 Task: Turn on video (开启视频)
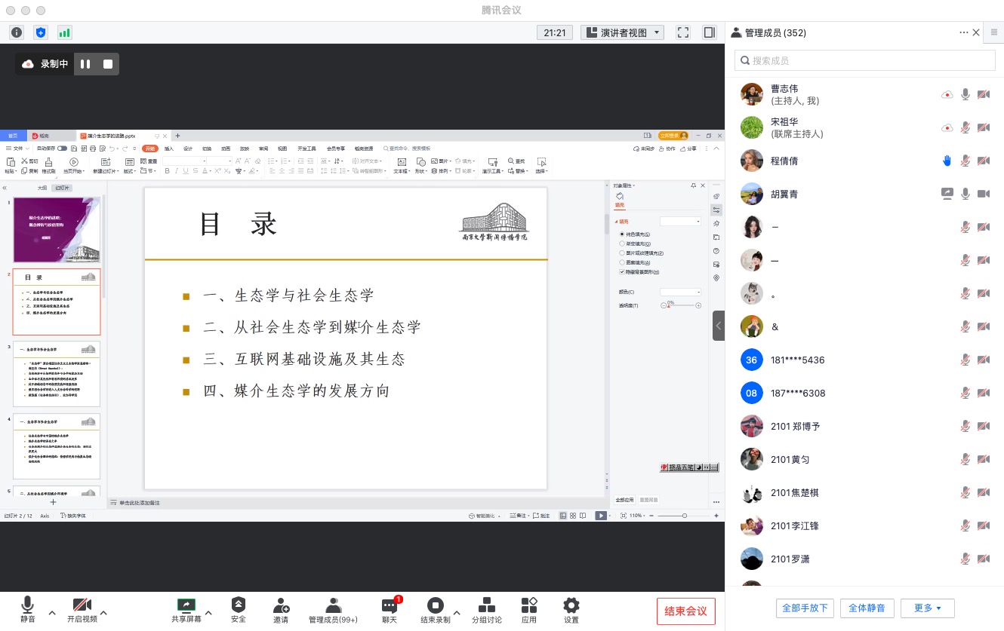click(x=82, y=609)
